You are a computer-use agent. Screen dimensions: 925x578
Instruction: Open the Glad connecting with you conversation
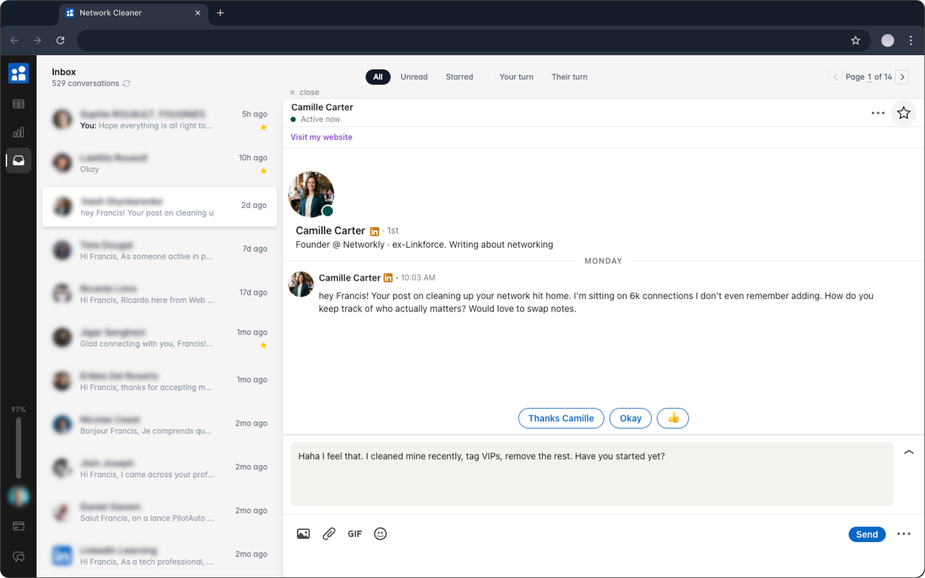click(159, 338)
